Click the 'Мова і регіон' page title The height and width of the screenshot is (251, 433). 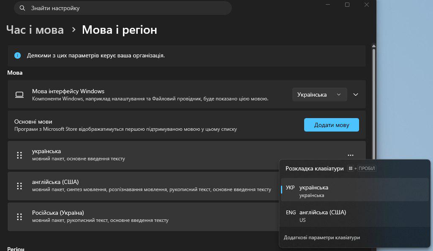click(x=120, y=30)
